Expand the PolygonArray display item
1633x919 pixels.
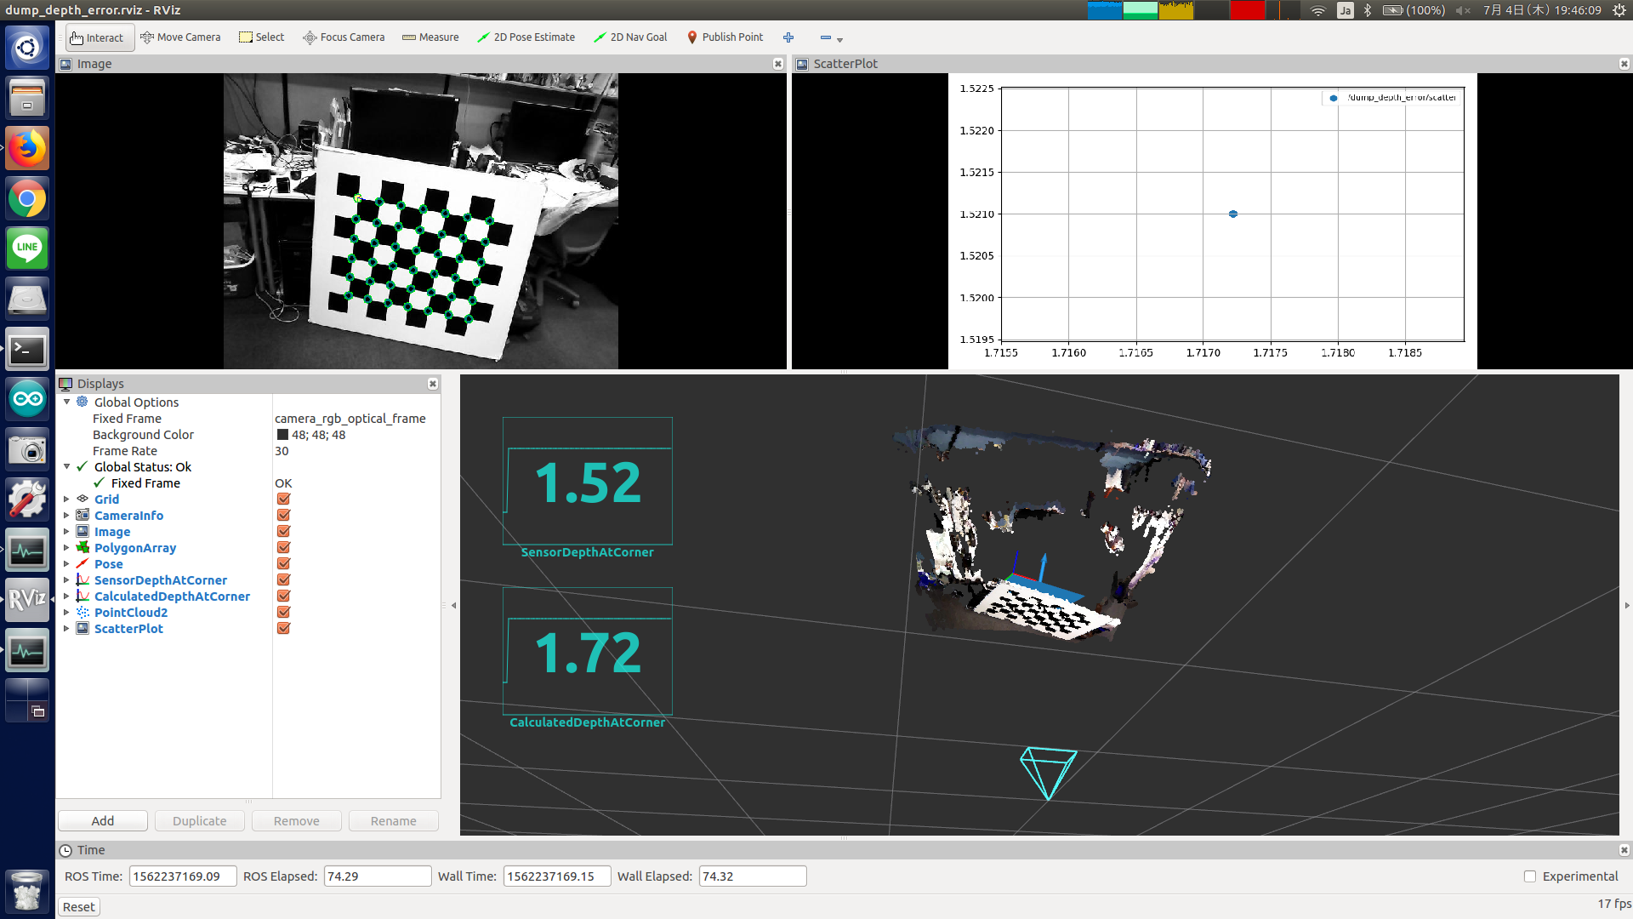[66, 547]
